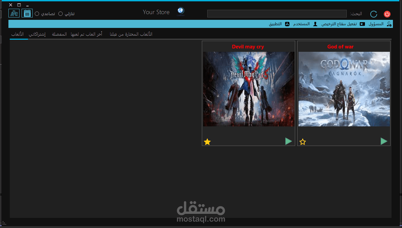Select the تنازلي descending radio button
The height and width of the screenshot is (228, 402).
pos(61,13)
